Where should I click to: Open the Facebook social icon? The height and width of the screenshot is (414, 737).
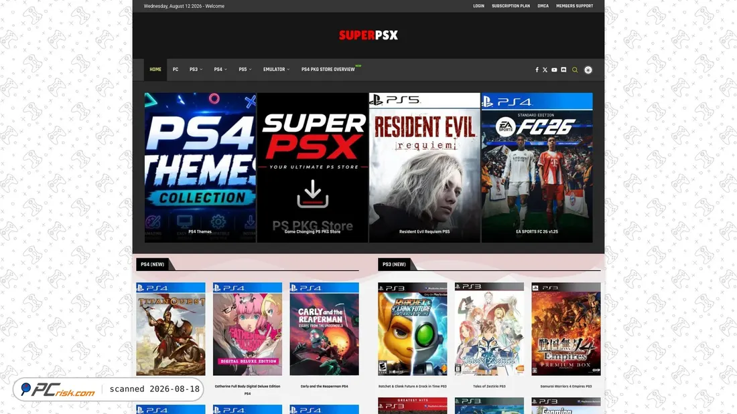(537, 70)
